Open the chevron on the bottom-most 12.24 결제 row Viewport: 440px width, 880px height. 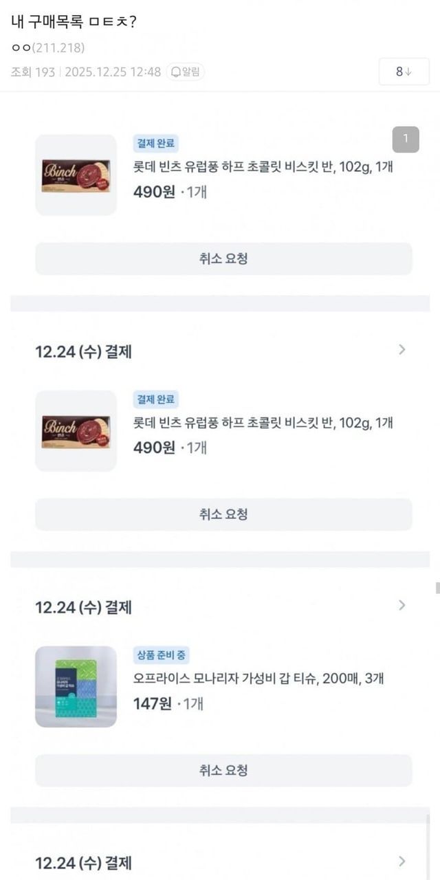click(x=402, y=861)
